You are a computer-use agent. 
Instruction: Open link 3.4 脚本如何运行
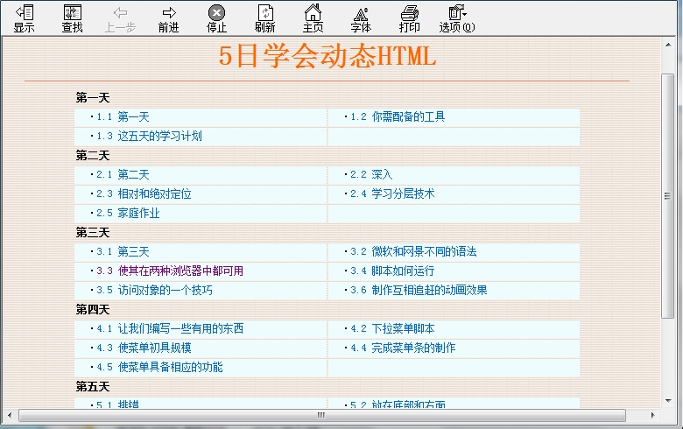point(392,271)
